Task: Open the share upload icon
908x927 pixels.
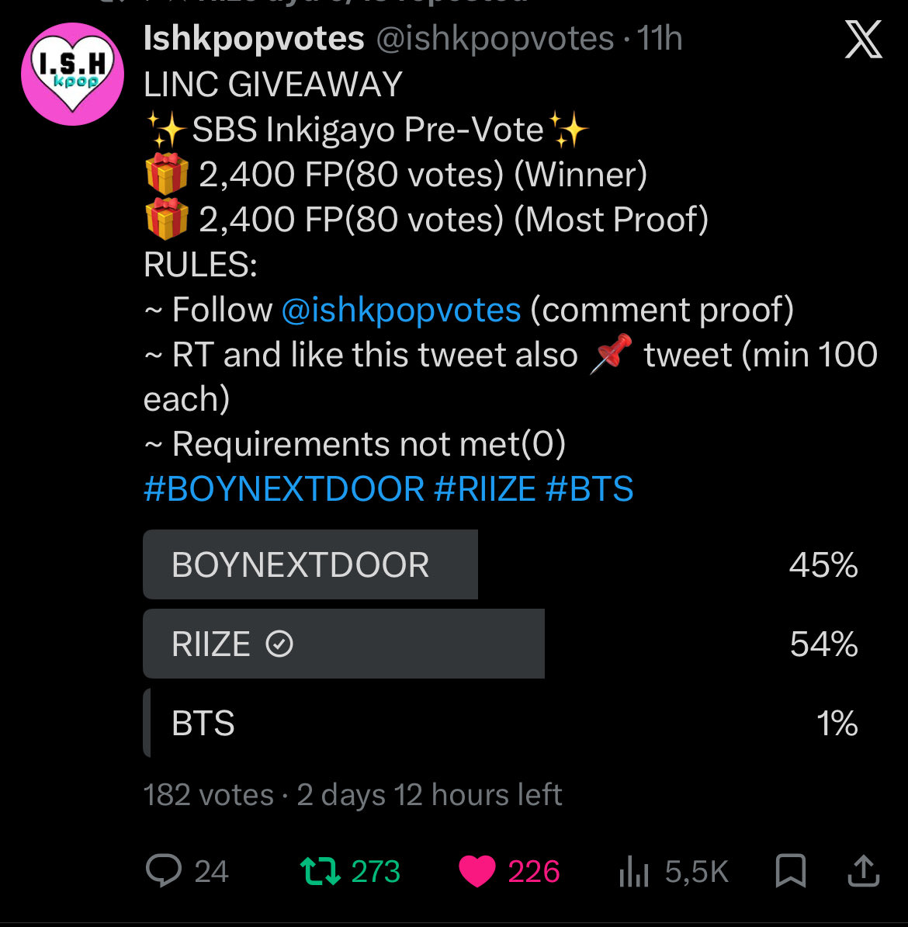Action: [864, 871]
